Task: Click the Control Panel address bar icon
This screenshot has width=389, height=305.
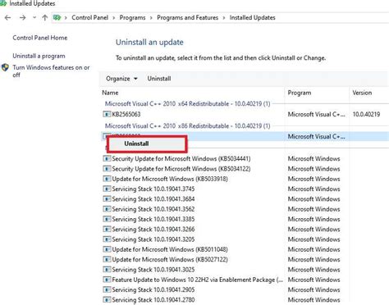Action: pos(57,18)
